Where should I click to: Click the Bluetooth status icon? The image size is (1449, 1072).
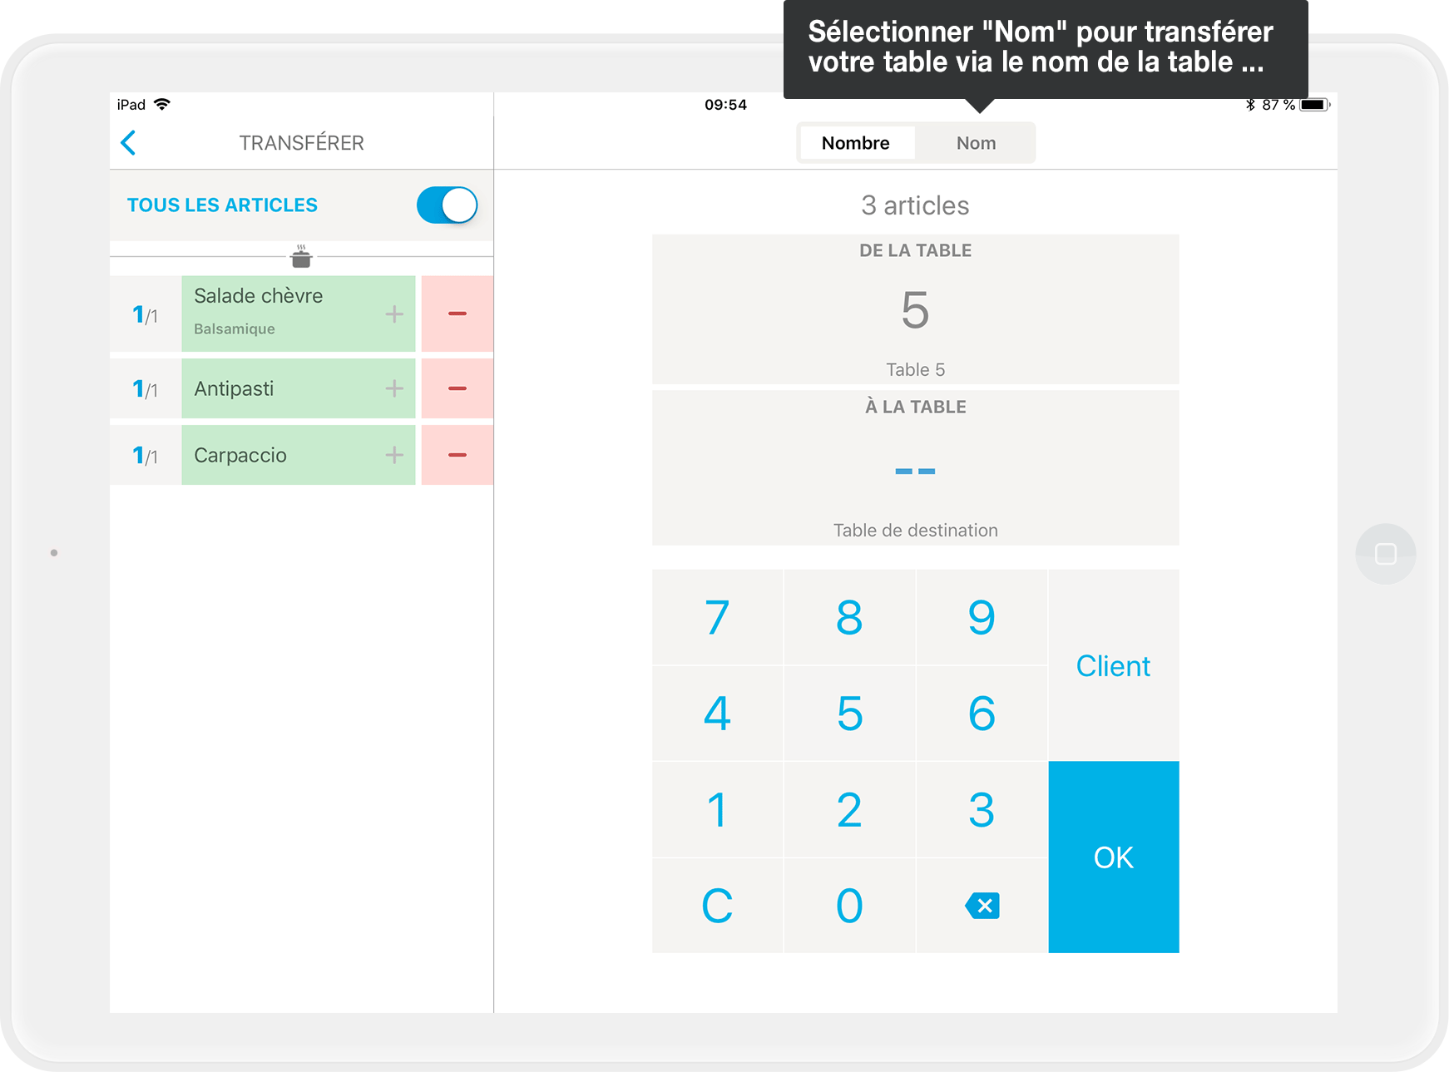click(x=1250, y=105)
